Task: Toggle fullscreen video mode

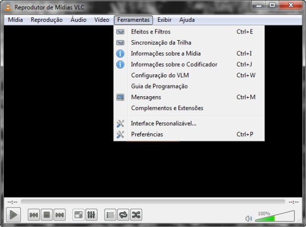Action: tap(79, 215)
